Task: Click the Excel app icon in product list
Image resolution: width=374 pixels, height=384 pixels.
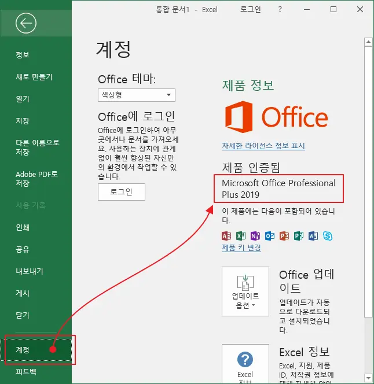Action: point(241,236)
